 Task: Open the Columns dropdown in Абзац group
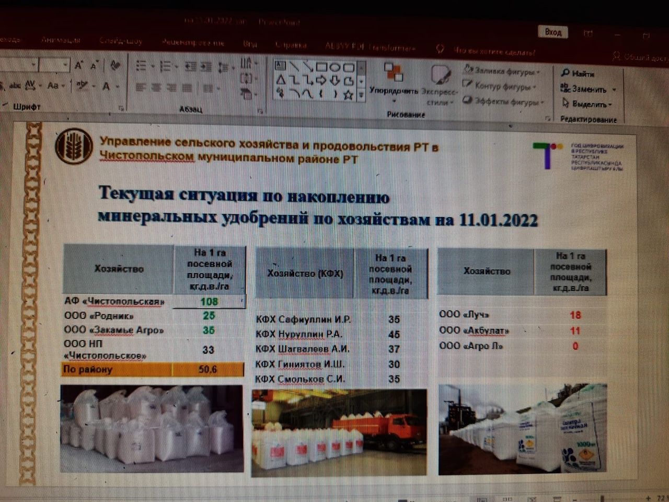tap(210, 88)
